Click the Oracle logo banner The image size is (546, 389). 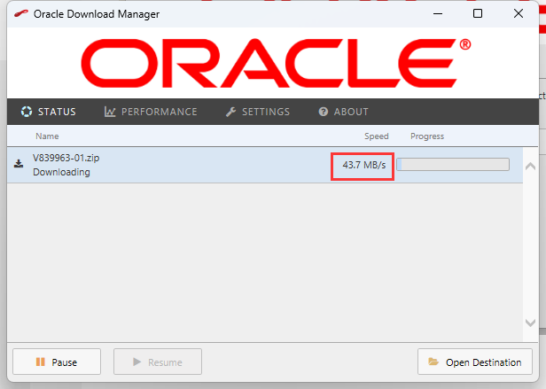click(276, 63)
